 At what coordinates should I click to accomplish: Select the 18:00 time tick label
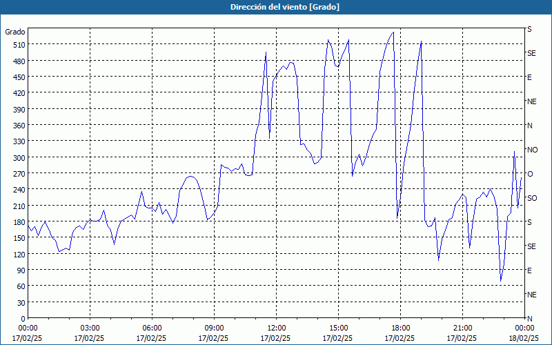point(401,328)
